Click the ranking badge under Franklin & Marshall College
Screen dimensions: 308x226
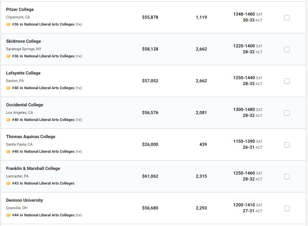[8, 183]
